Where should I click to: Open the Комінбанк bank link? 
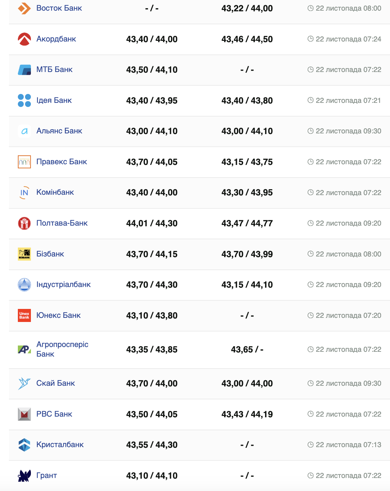tap(55, 192)
